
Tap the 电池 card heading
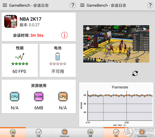click(x=58, y=48)
